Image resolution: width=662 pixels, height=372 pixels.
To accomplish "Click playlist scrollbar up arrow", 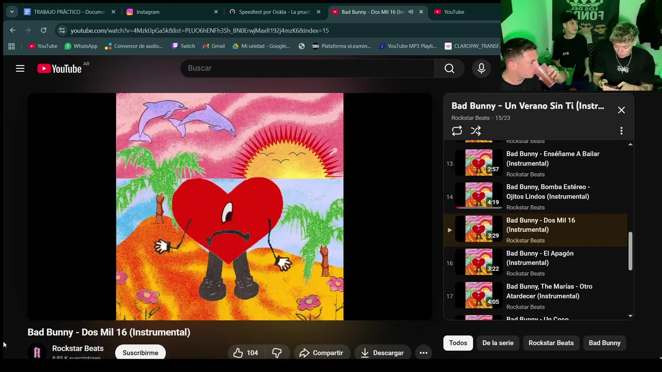I will click(x=630, y=144).
